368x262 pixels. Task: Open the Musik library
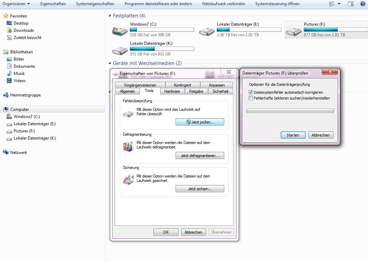[19, 74]
